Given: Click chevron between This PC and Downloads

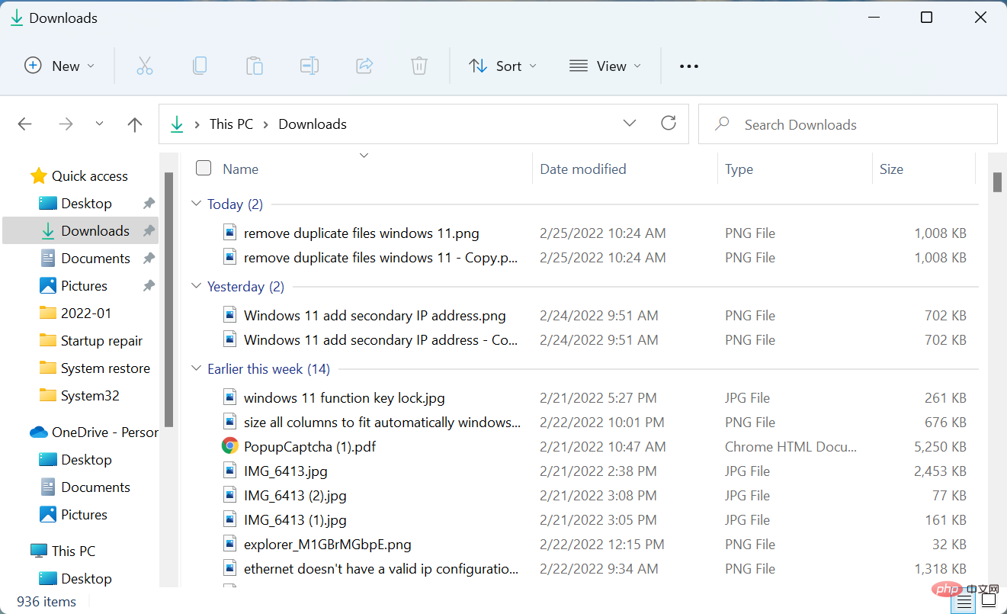Looking at the screenshot, I should pyautogui.click(x=266, y=124).
